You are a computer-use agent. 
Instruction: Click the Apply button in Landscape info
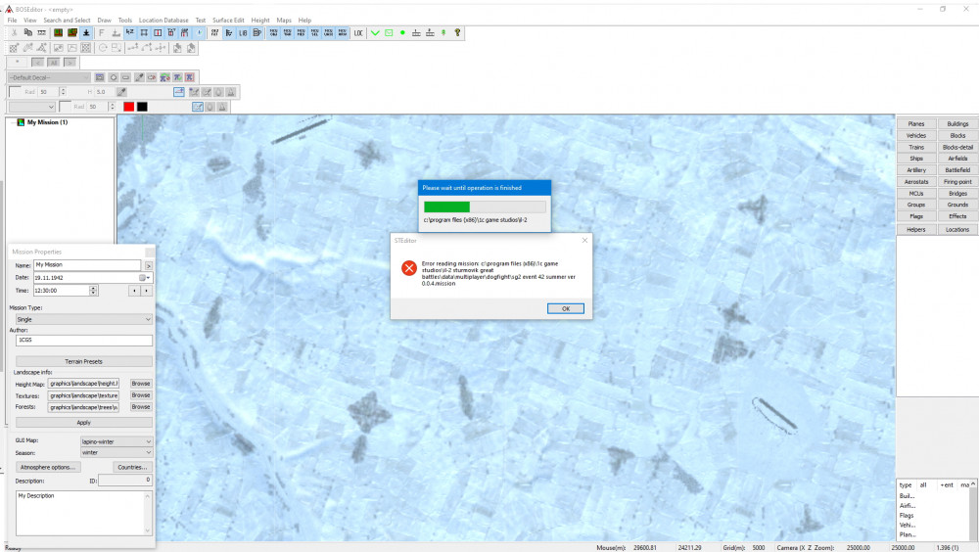(x=83, y=423)
